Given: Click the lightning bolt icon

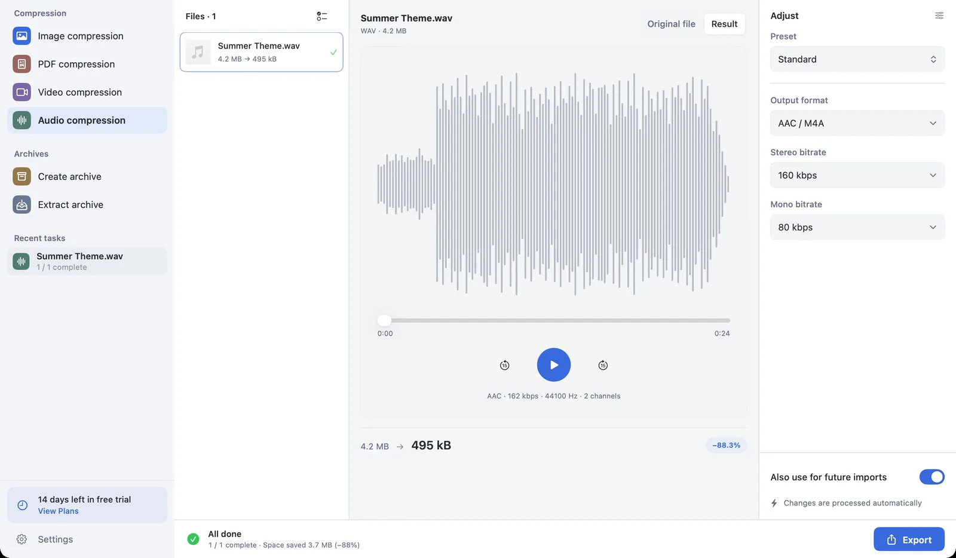Looking at the screenshot, I should [774, 503].
